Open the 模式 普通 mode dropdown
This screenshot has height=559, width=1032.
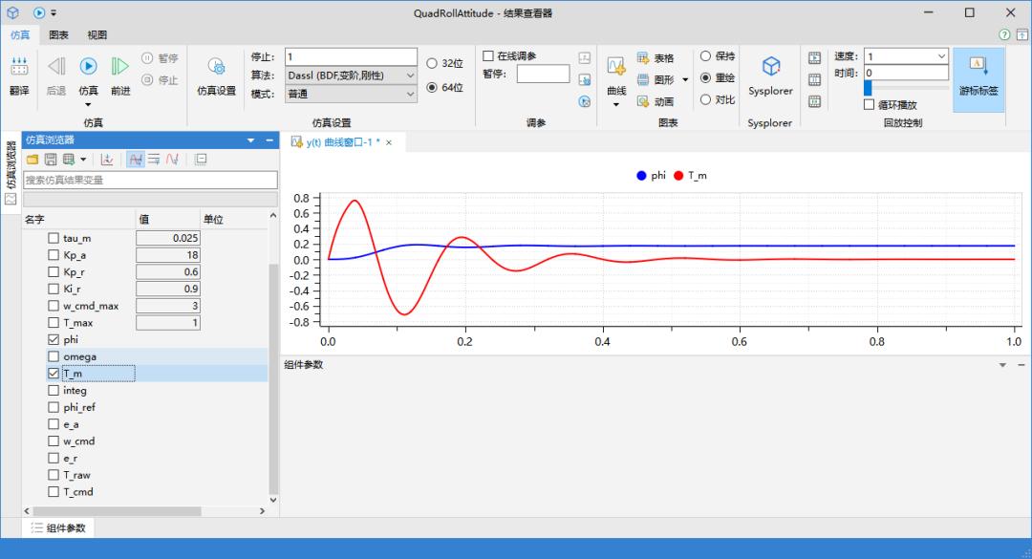pyautogui.click(x=351, y=95)
